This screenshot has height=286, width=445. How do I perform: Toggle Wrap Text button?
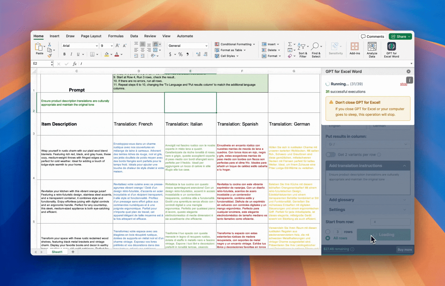(156, 44)
